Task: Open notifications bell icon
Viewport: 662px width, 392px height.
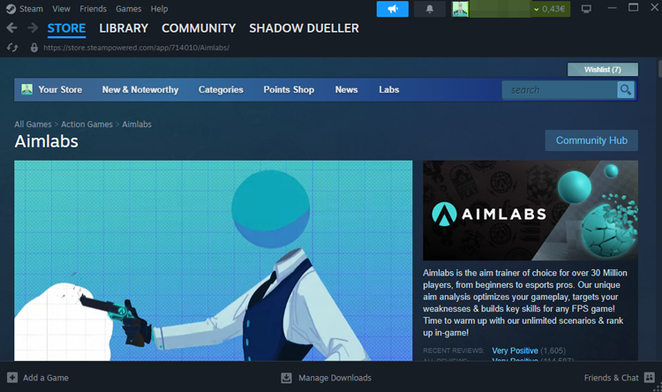Action: pos(429,9)
